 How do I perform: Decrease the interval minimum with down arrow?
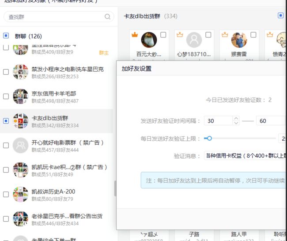236,123
